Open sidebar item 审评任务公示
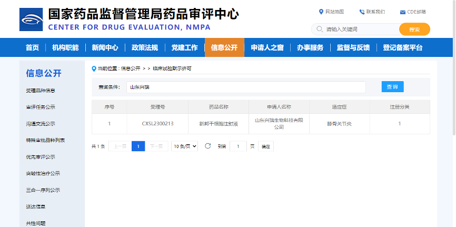Screen dimensions: 456x227 click(x=41, y=107)
